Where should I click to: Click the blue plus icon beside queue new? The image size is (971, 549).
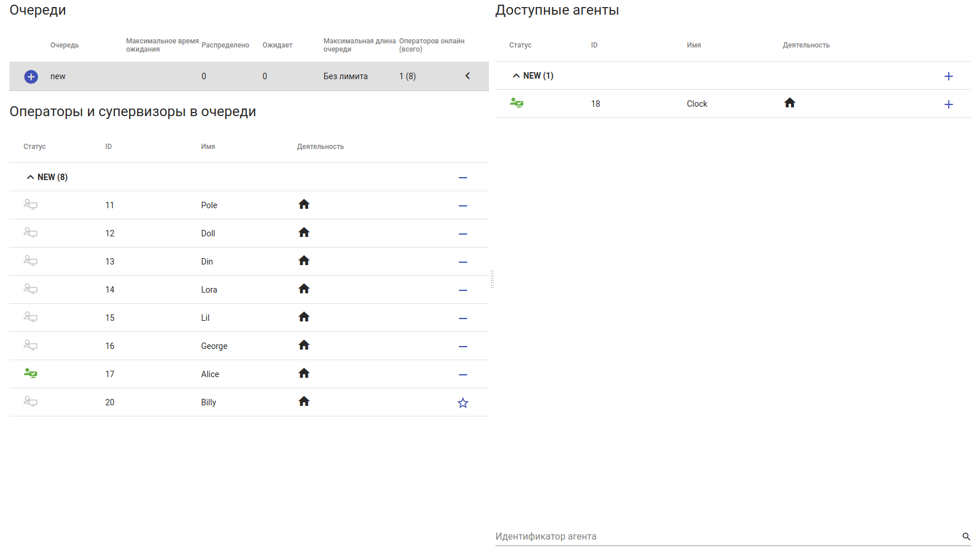[x=31, y=77]
